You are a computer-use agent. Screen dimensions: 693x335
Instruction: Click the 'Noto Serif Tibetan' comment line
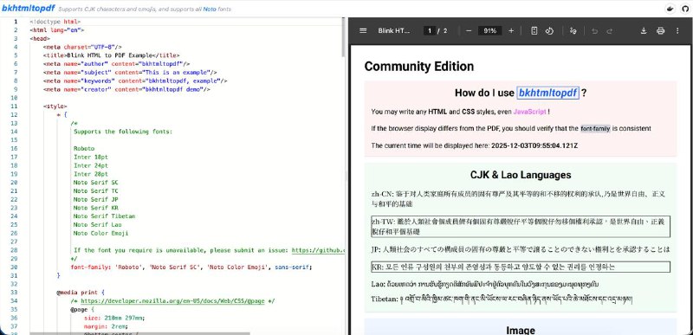105,216
